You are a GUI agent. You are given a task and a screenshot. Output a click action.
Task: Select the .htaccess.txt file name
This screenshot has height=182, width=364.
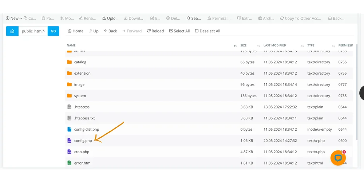pos(84,118)
